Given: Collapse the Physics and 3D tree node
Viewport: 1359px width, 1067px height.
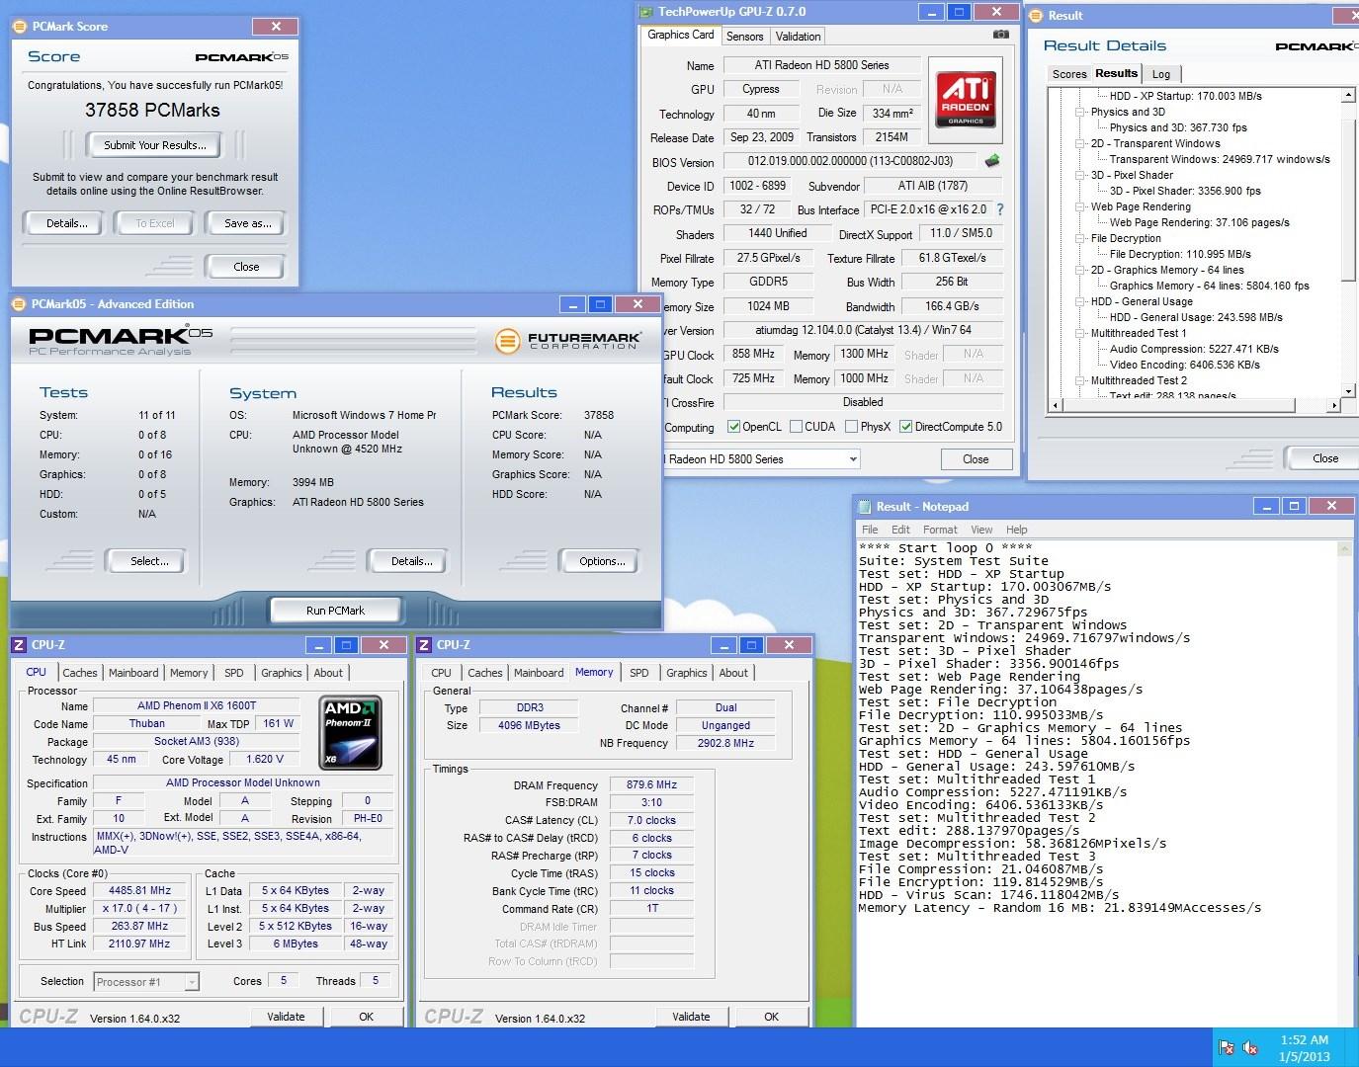Looking at the screenshot, I should [x=1080, y=112].
